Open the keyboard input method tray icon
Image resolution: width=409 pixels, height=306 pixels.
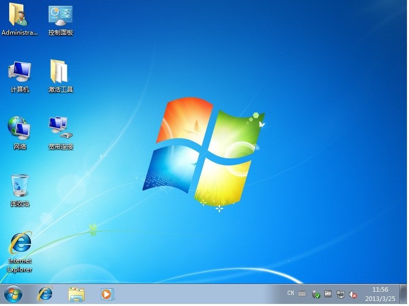point(302,294)
